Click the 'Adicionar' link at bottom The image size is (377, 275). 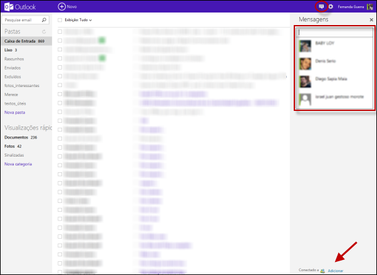[x=336, y=271]
